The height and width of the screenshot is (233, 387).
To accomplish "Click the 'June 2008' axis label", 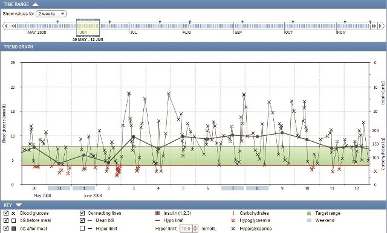I will (x=93, y=196).
